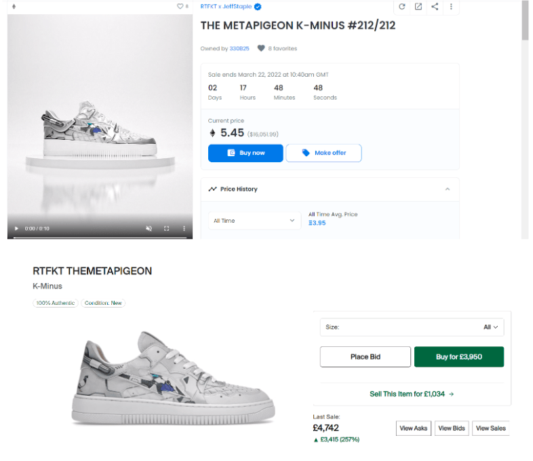The image size is (533, 461).
Task: Open owner 330B25 profile link
Action: [x=239, y=49]
